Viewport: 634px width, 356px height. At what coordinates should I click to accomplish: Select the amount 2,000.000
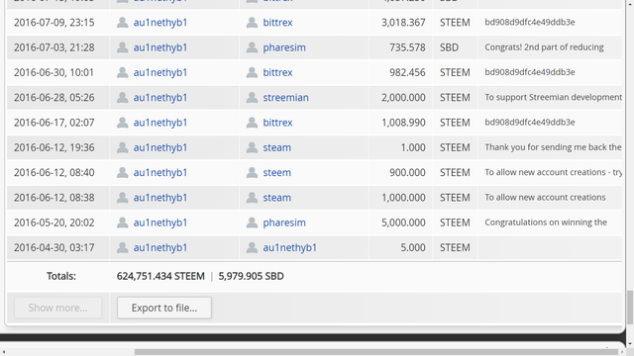pos(403,98)
